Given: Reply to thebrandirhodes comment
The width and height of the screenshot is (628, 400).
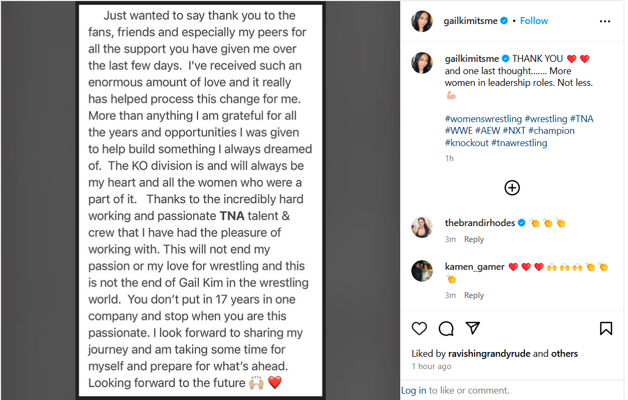Looking at the screenshot, I should (474, 239).
